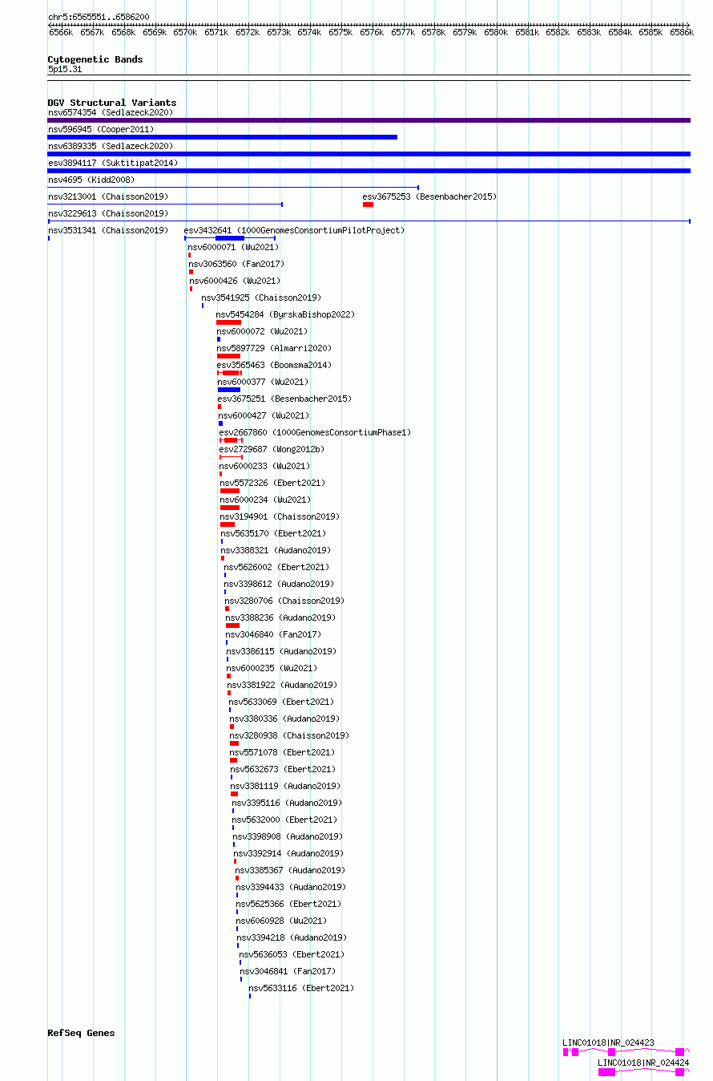Click nsv5571078 (Ebert2021) label
Image resolution: width=713 pixels, height=1081 pixels.
pos(283,753)
